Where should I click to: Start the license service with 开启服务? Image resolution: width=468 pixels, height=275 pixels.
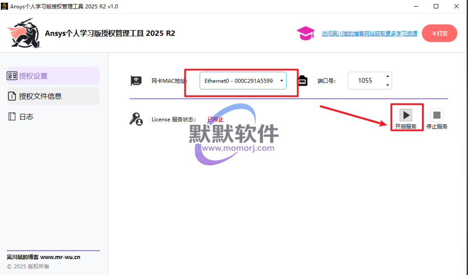tap(406, 118)
